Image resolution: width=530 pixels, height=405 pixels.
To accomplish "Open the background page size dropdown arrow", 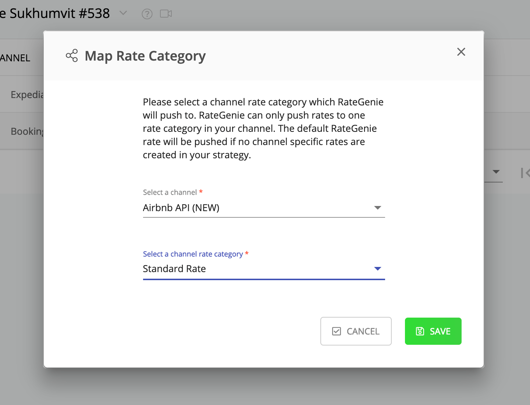I will tap(496, 172).
